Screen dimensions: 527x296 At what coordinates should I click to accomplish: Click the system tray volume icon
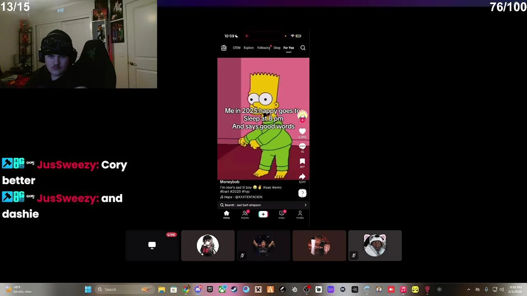(501, 289)
